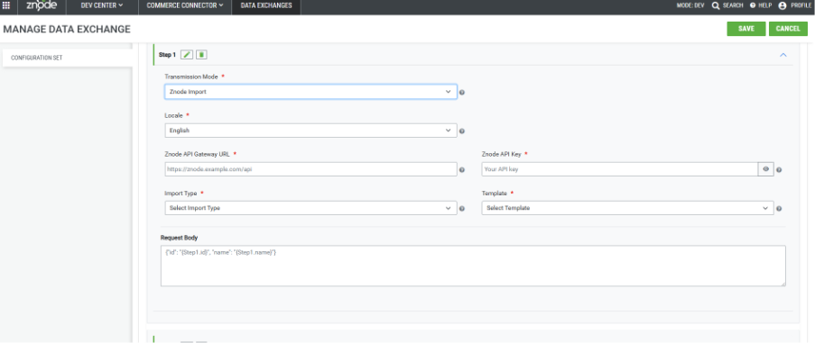Image resolution: width=815 pixels, height=343 pixels.
Task: Show help for Import Type field
Action: [462, 209]
